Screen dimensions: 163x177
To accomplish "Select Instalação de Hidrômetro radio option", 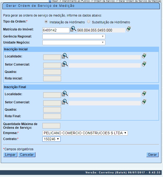I will [x=46, y=22].
